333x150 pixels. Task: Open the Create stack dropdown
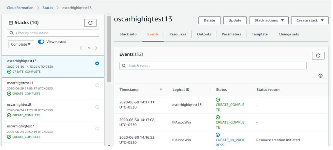309,20
